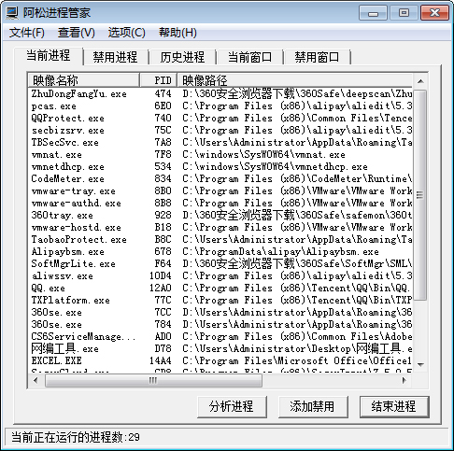Select the vmware-tray.exe process row
Image resolution: width=454 pixels, height=451 pixels.
coord(220,190)
